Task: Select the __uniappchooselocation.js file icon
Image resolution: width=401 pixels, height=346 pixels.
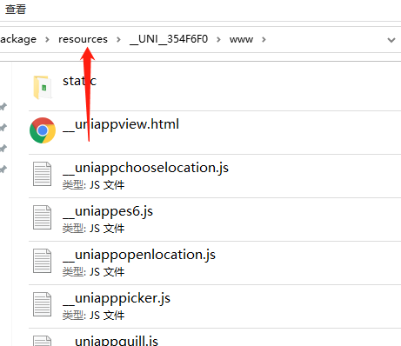Action: (43, 174)
